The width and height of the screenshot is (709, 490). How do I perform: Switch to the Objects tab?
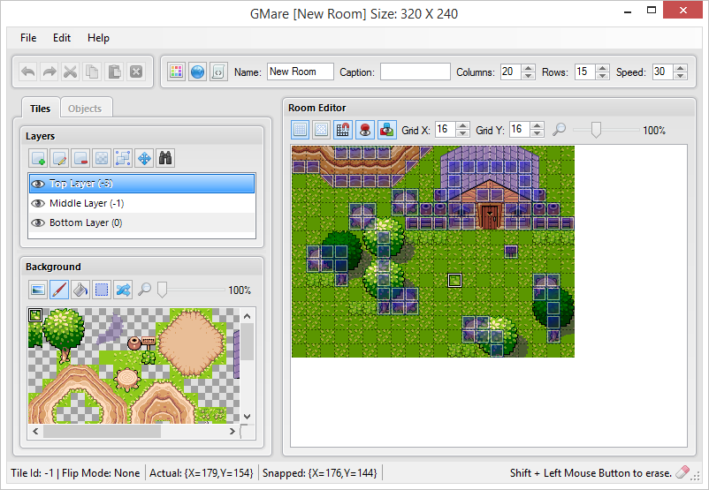coord(85,109)
